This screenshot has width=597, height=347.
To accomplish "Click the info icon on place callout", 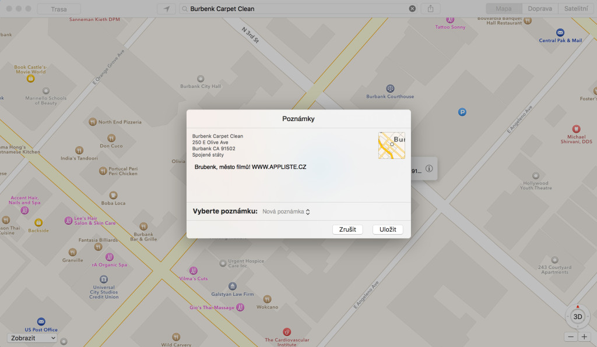I will (429, 168).
